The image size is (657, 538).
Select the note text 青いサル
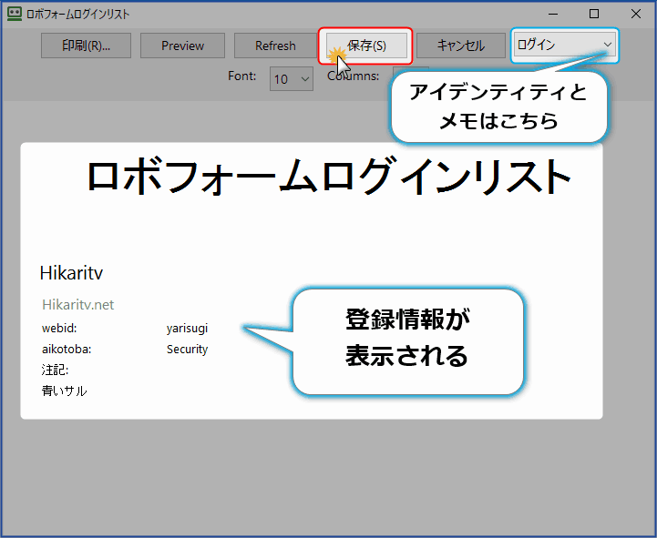click(x=64, y=391)
